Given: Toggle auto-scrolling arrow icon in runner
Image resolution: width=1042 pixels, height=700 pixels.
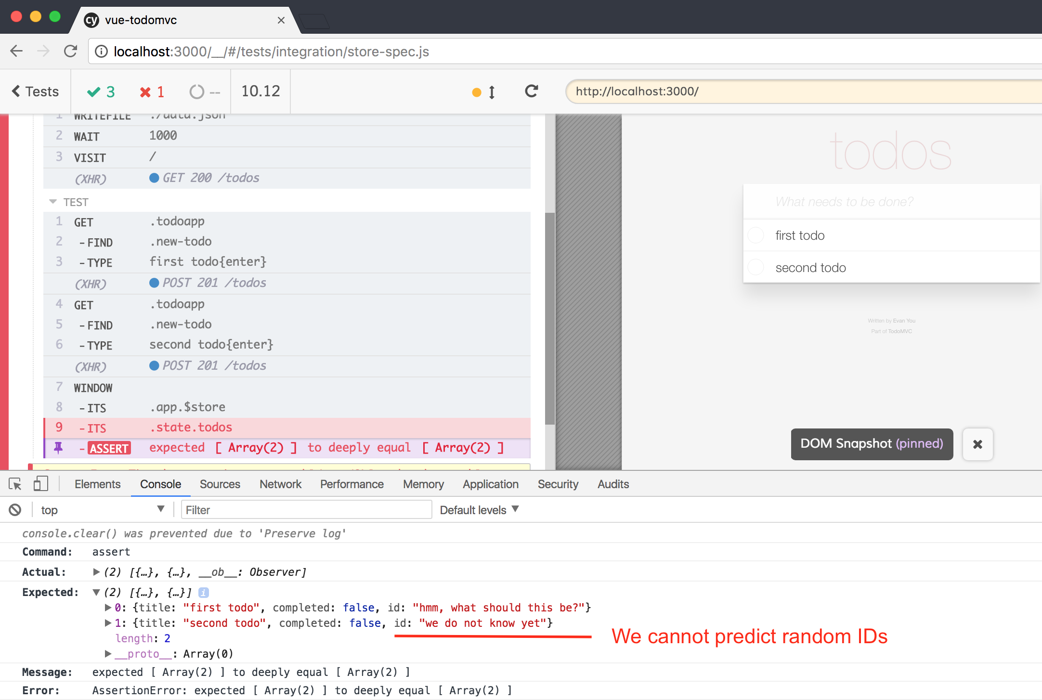Looking at the screenshot, I should [492, 92].
